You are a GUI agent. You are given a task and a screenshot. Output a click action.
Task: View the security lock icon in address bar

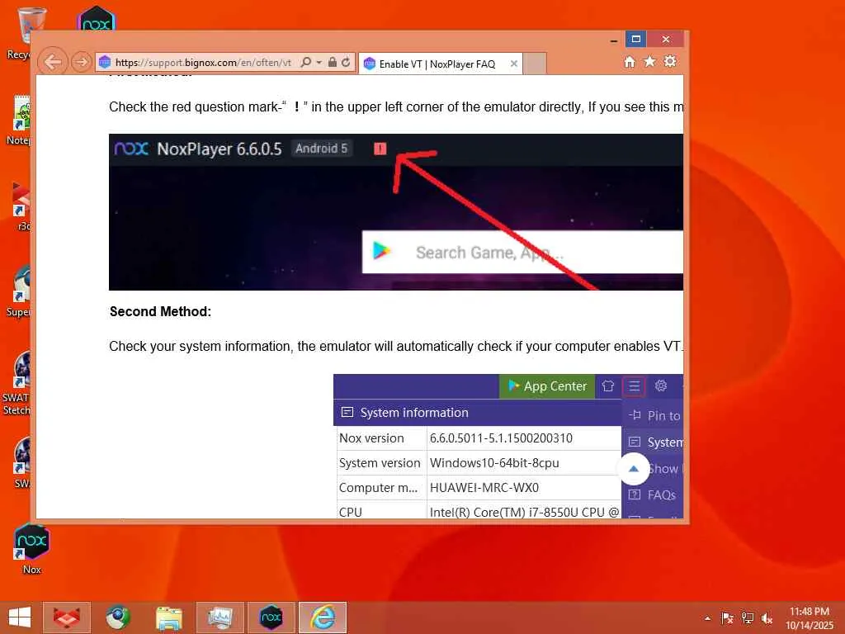point(333,62)
